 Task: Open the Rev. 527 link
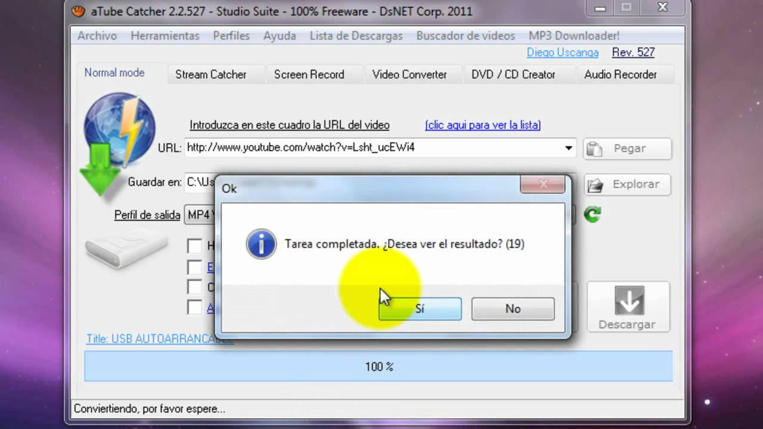[633, 52]
